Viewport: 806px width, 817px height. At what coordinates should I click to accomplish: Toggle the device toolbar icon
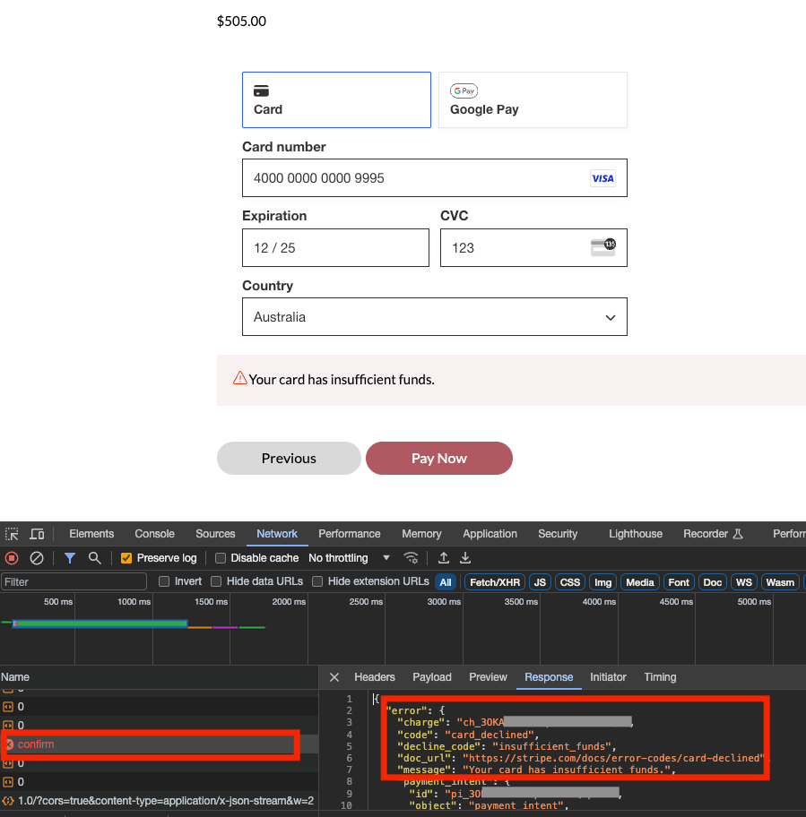(x=37, y=534)
